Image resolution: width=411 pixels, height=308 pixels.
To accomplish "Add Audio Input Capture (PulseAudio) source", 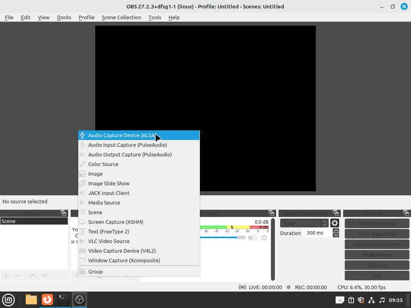I will pos(139,145).
